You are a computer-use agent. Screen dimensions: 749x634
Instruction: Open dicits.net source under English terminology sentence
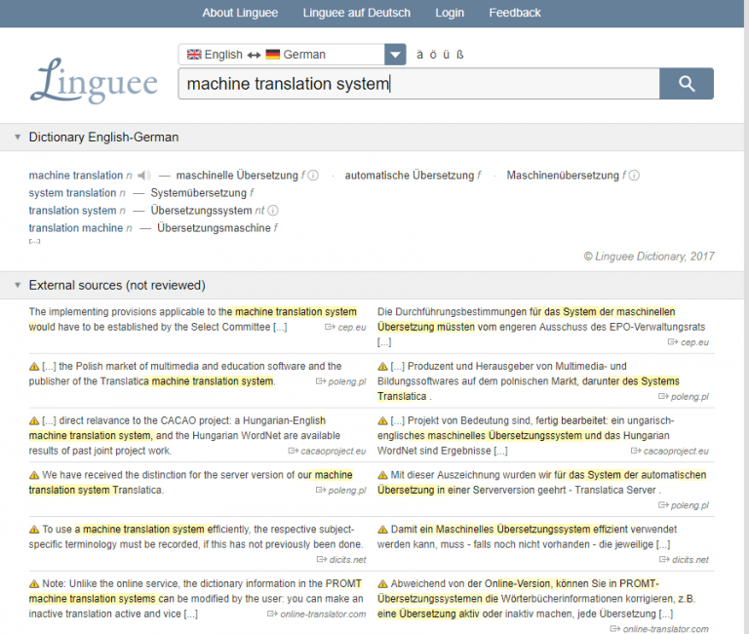point(341,560)
